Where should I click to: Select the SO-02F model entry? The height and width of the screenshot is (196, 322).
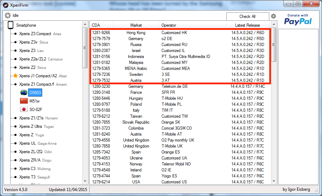point(36,109)
